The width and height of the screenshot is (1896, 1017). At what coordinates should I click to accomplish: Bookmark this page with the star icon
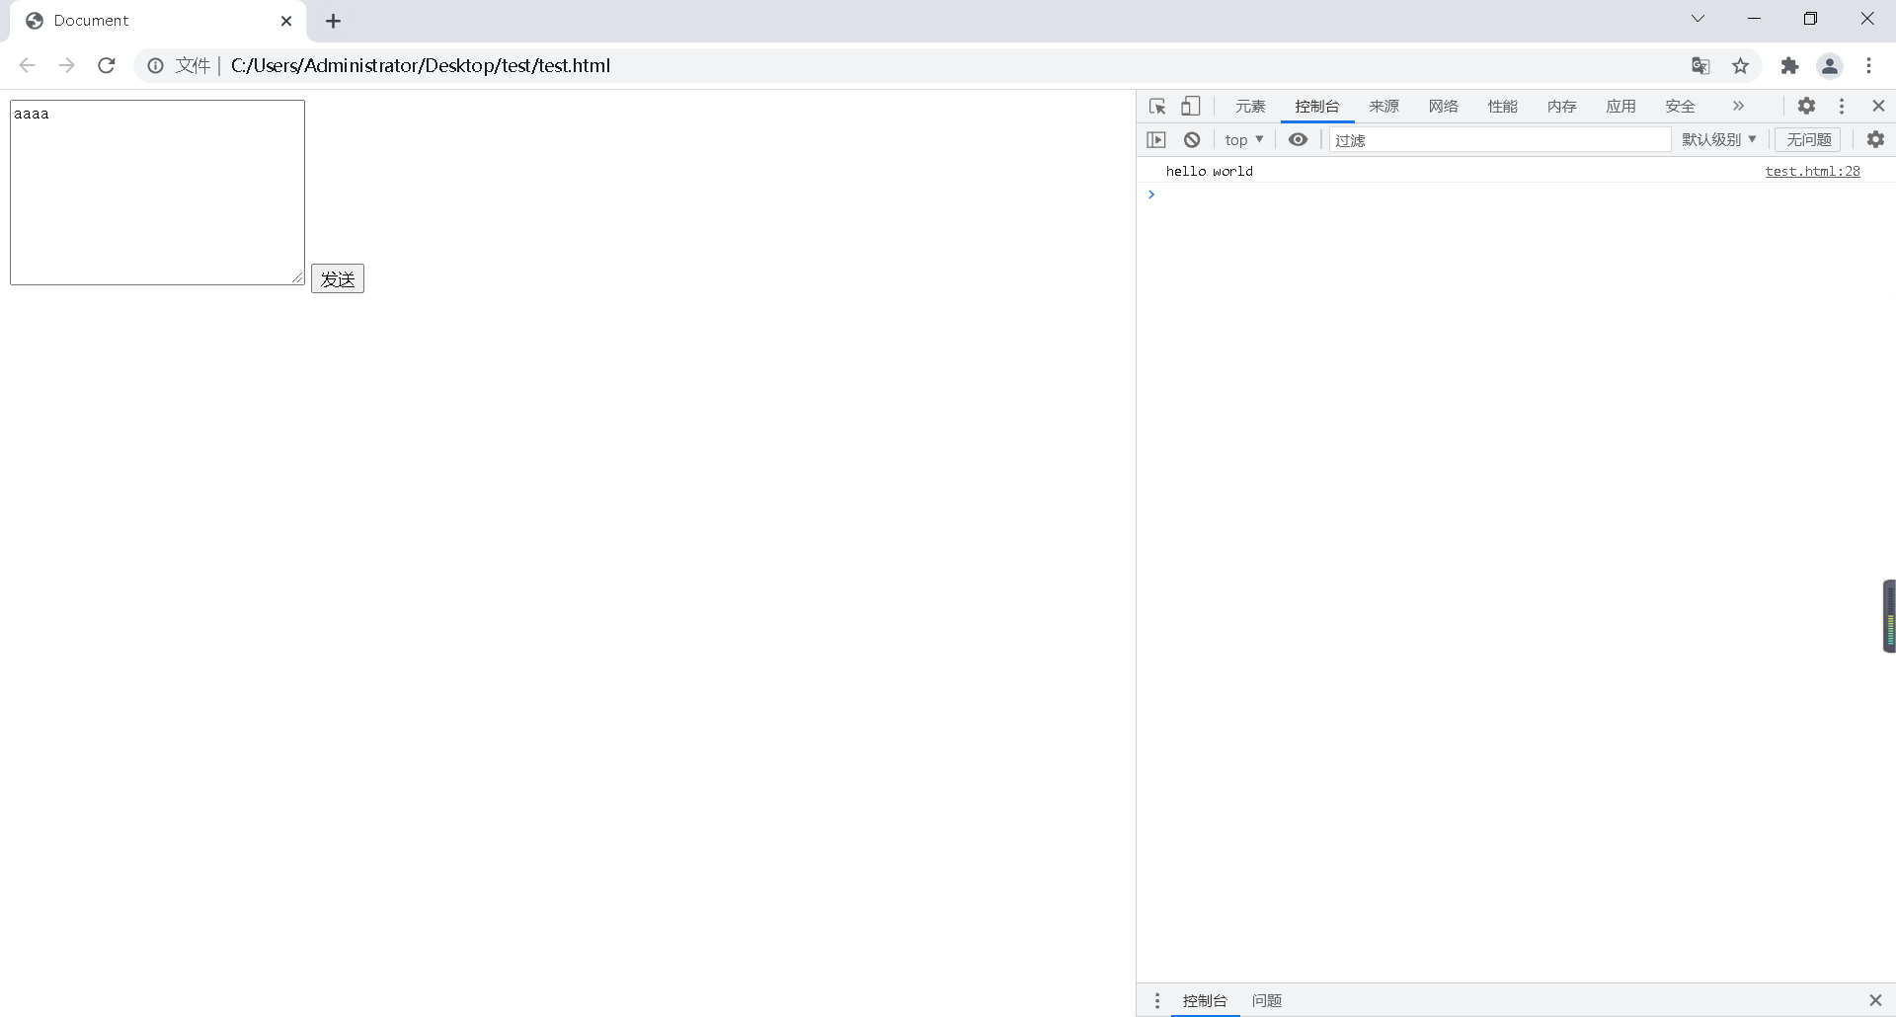[1740, 65]
